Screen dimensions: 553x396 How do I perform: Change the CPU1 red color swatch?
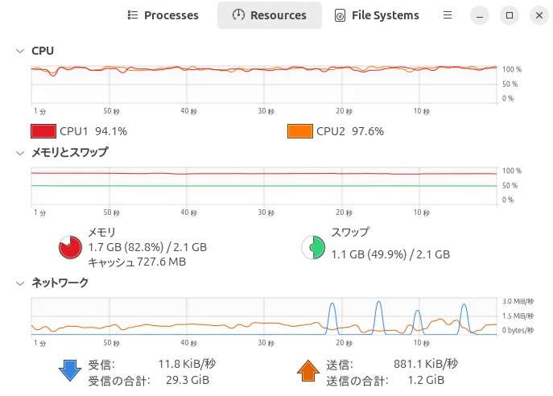coord(43,131)
